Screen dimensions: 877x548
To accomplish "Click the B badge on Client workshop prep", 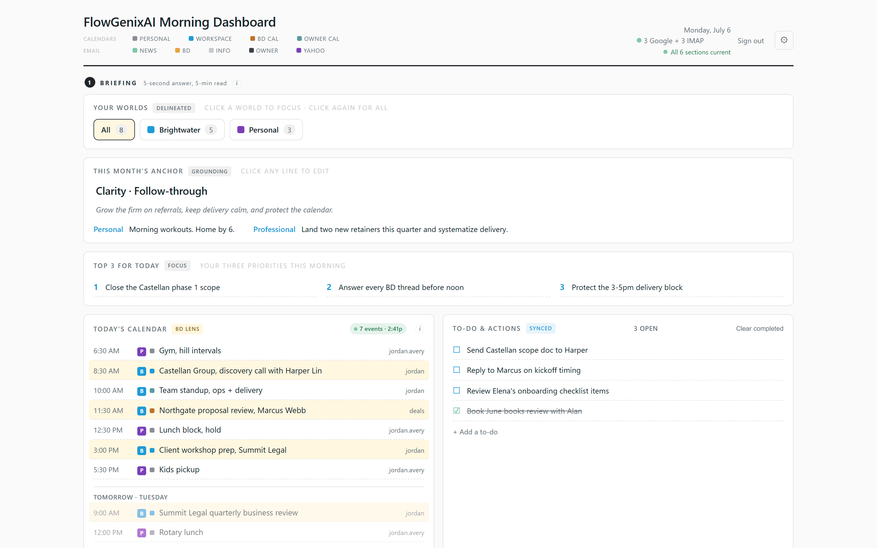I will pyautogui.click(x=142, y=451).
